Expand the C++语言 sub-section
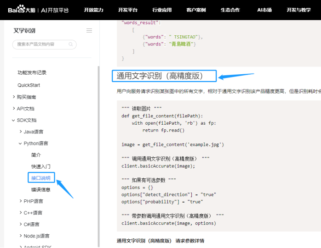The image size is (321, 248). (20, 213)
